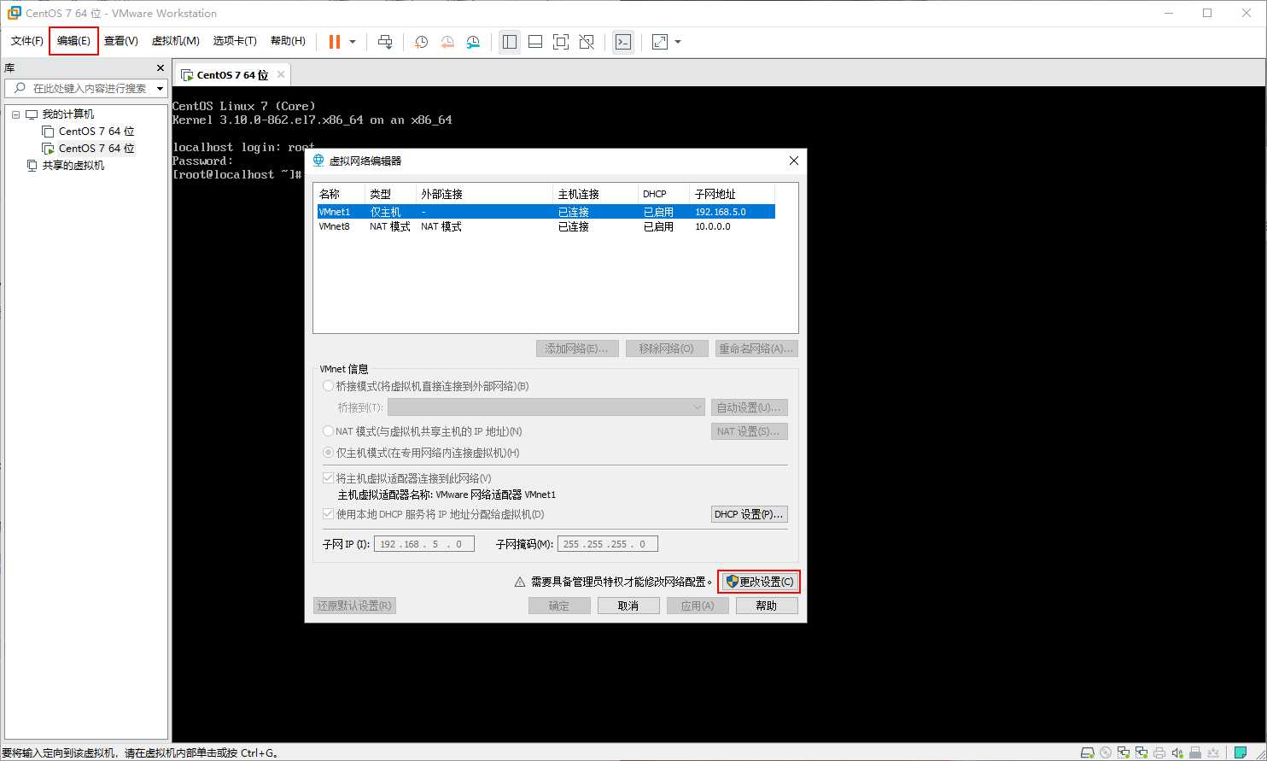Click the 移除网络(O) button

tap(667, 348)
